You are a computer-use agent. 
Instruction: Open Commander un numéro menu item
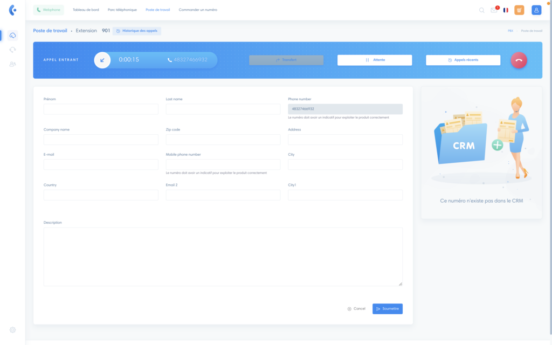(x=198, y=10)
